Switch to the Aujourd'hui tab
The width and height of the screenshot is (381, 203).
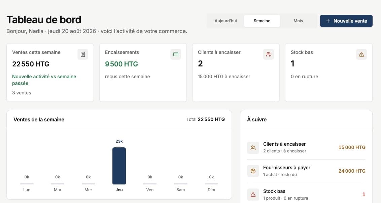226,21
